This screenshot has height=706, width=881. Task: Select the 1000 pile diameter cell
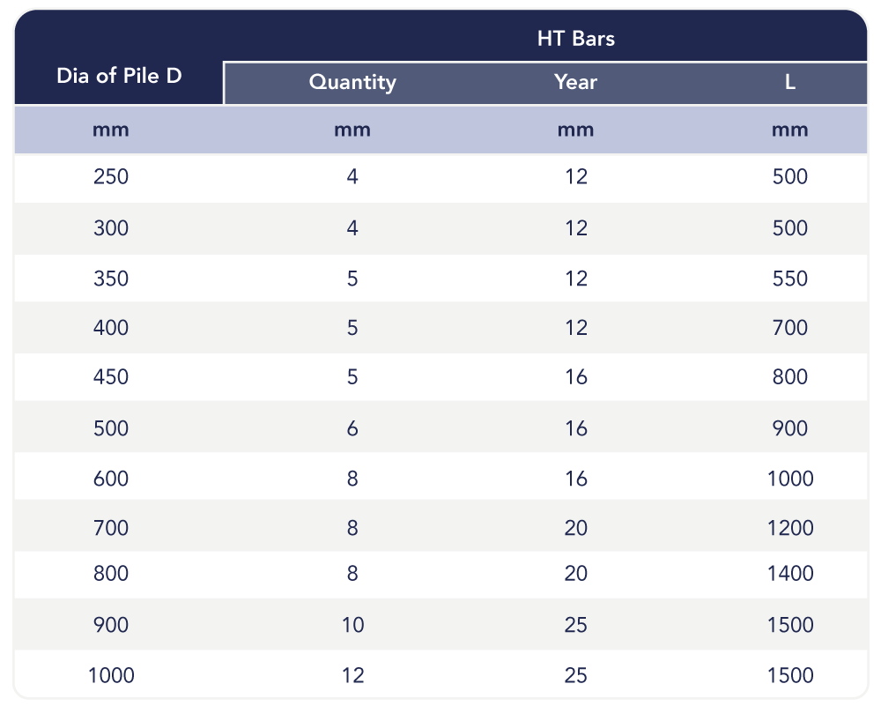coord(111,676)
